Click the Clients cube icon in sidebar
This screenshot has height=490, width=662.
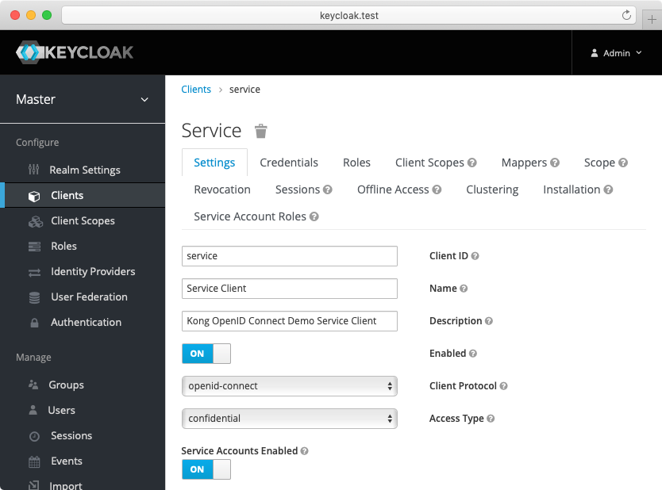[x=34, y=196]
